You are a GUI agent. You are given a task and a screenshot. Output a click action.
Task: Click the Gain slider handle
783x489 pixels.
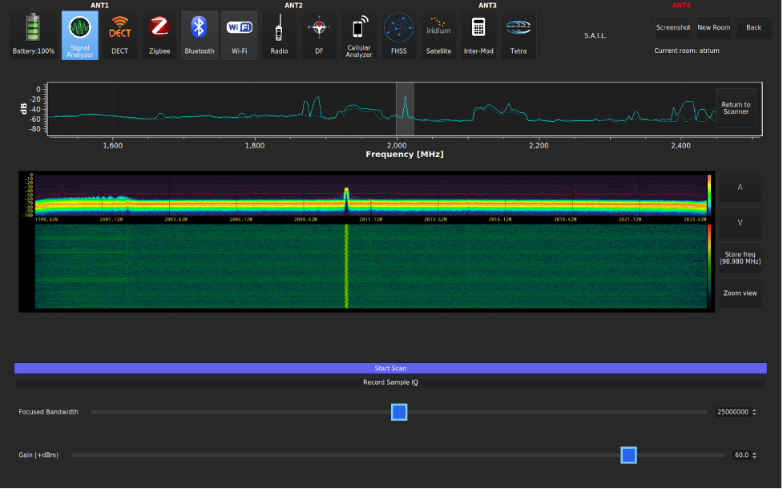[628, 455]
